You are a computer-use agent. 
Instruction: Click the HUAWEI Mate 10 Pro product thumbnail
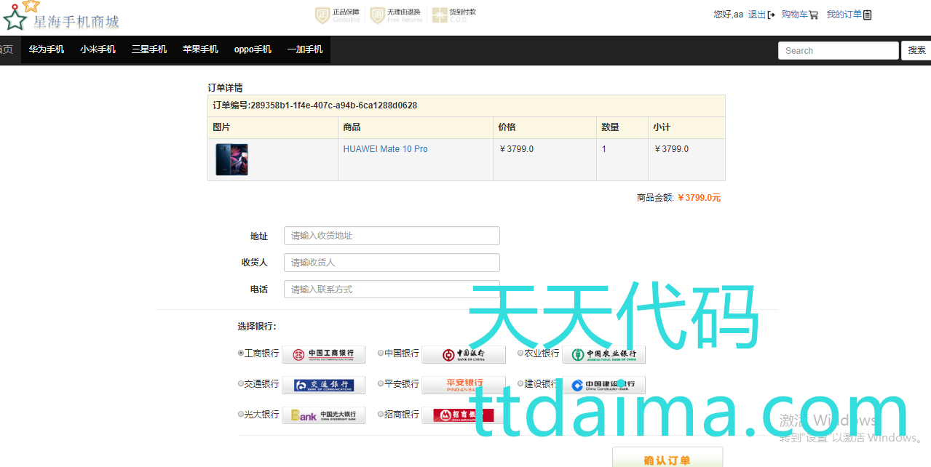coord(231,159)
